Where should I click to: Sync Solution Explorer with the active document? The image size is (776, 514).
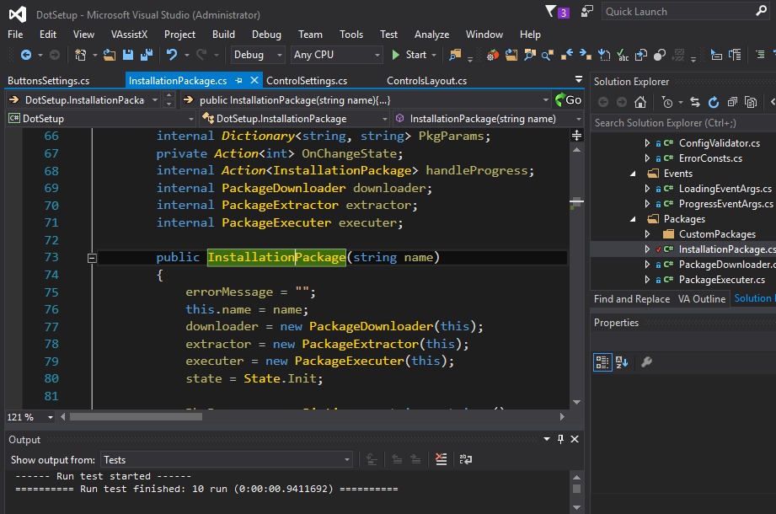[696, 101]
